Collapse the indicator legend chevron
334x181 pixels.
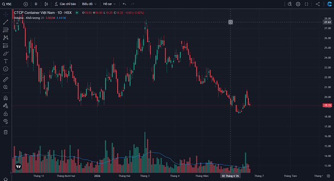coord(17,23)
